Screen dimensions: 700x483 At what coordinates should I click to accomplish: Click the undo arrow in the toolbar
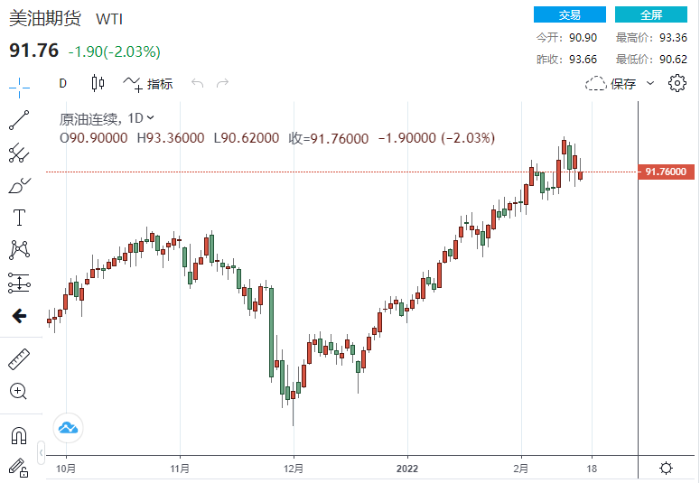197,84
